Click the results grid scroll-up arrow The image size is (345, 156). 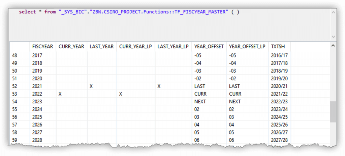(333, 46)
